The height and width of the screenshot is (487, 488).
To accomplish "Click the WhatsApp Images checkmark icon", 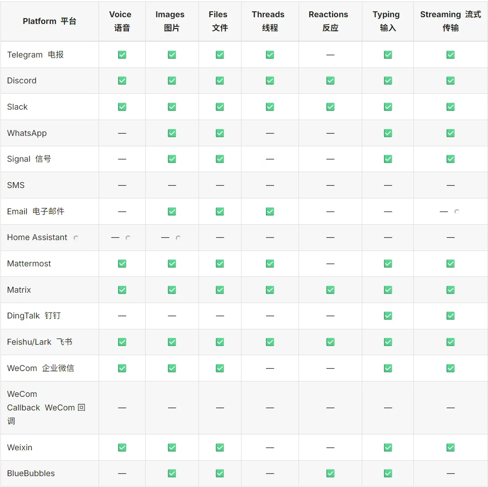I will click(x=172, y=133).
